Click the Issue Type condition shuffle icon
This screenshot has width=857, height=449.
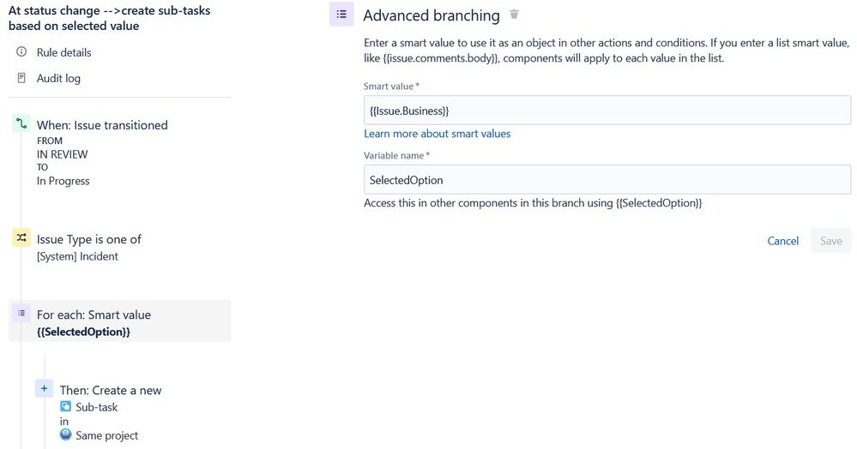21,237
